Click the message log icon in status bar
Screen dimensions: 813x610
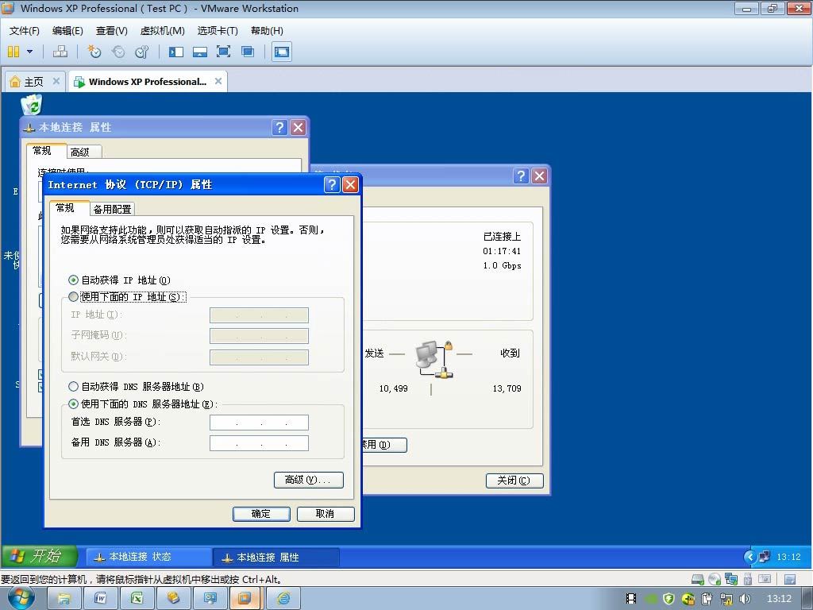pyautogui.click(x=790, y=579)
